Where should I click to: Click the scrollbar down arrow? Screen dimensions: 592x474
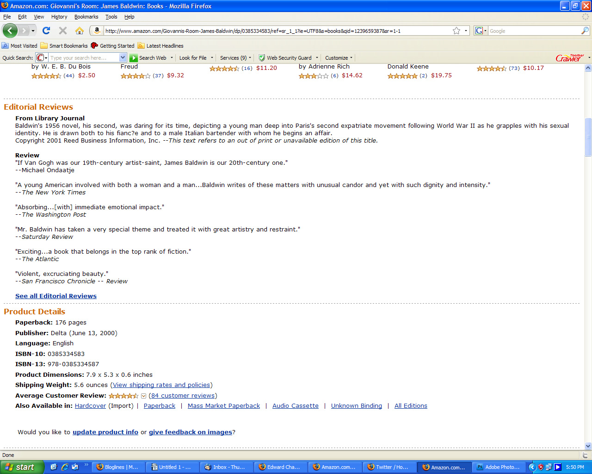tap(588, 446)
